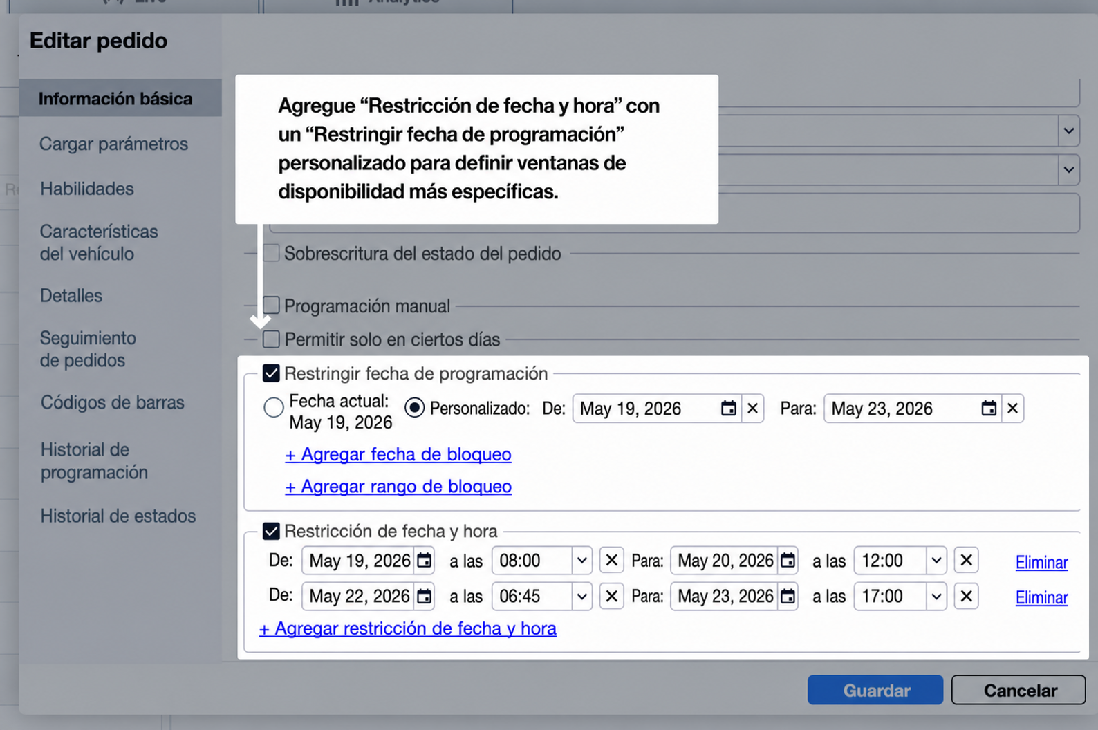Clear the 17:00 end time
The width and height of the screenshot is (1098, 730).
(967, 596)
